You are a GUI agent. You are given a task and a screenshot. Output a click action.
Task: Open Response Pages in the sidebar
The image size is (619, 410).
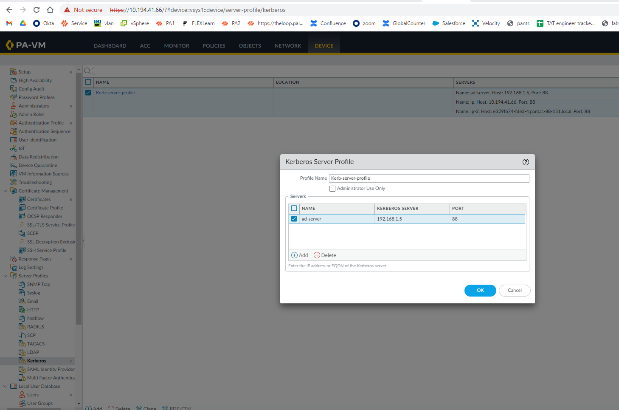coord(35,259)
